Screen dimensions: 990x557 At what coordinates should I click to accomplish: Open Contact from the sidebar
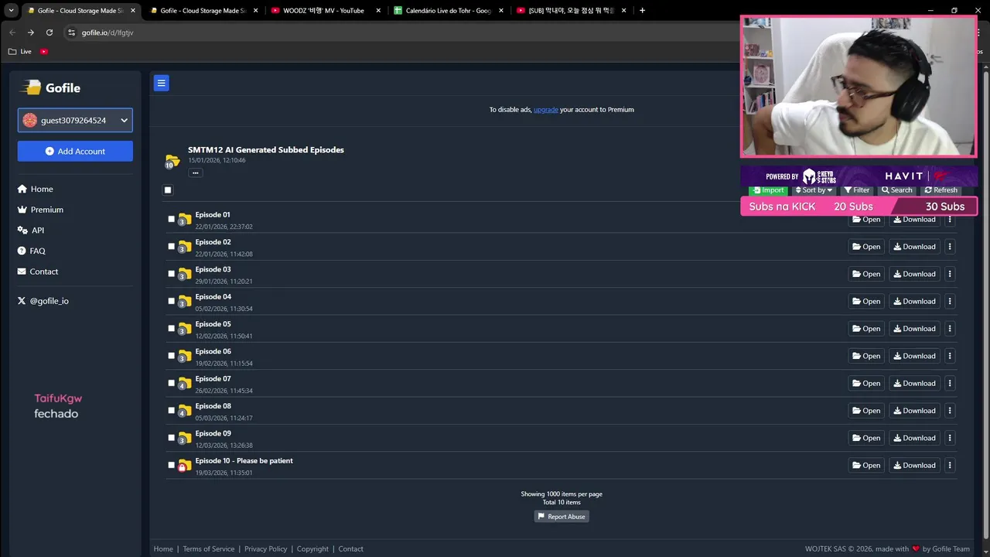click(38, 272)
